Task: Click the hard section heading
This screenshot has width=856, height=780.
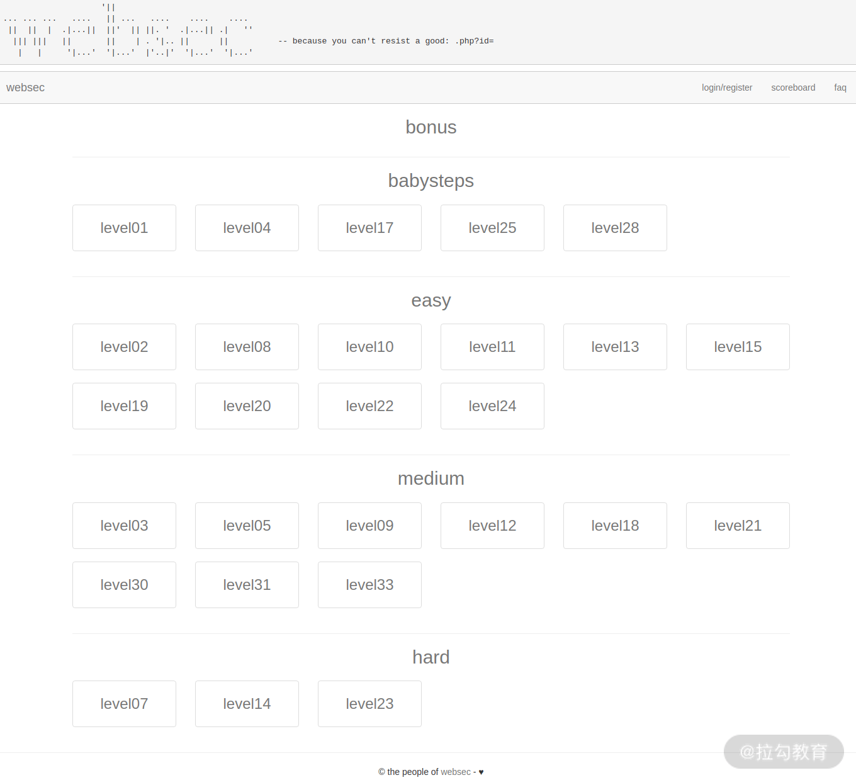Action: point(431,657)
